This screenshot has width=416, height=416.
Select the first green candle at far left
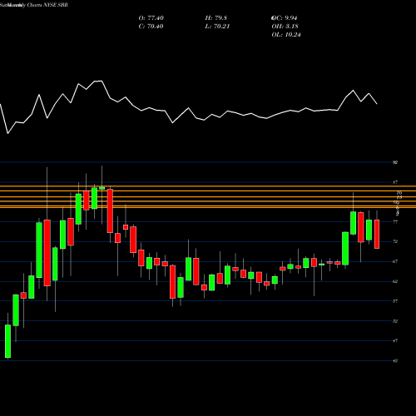coord(7,341)
